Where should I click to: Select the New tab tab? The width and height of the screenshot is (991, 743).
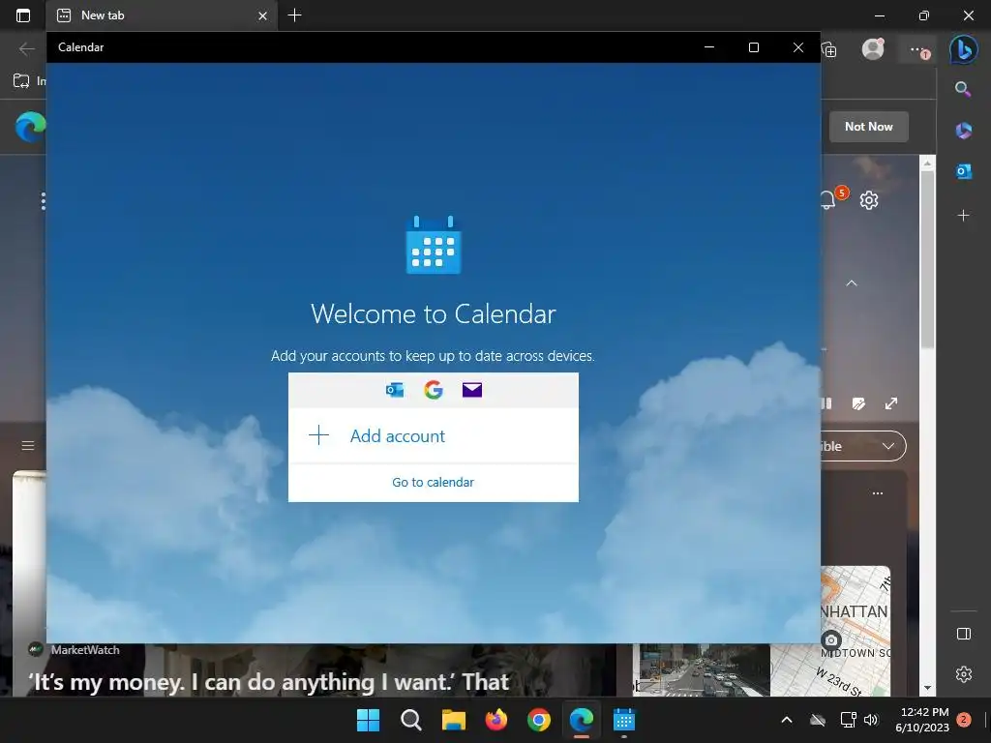[x=162, y=15]
